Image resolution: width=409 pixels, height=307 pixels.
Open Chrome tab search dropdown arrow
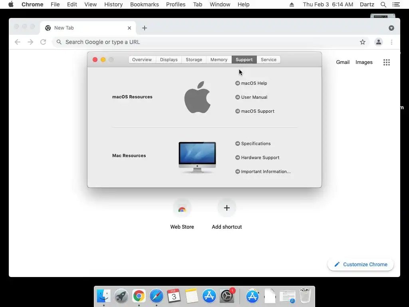point(391,28)
